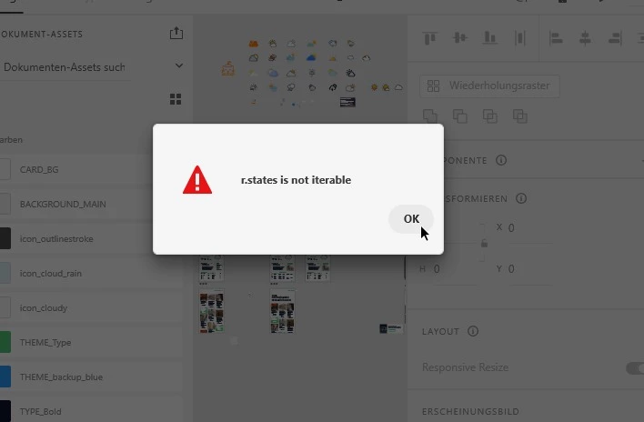Switch assets to grid view
644x422 pixels.
[176, 99]
